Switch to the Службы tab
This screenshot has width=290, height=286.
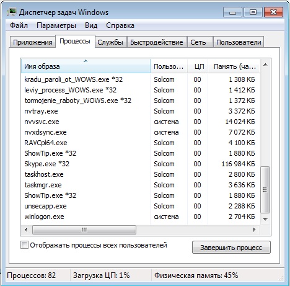tap(110, 42)
